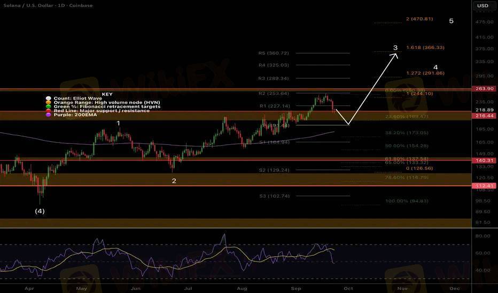Click the Oct label on time axis

(348, 287)
